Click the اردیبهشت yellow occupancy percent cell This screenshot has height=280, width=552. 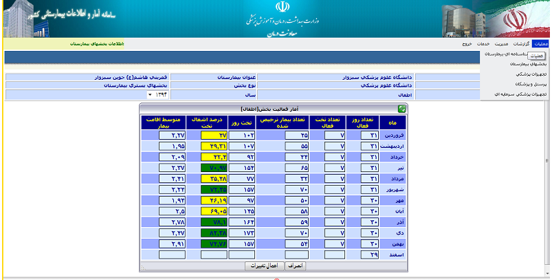213,147
